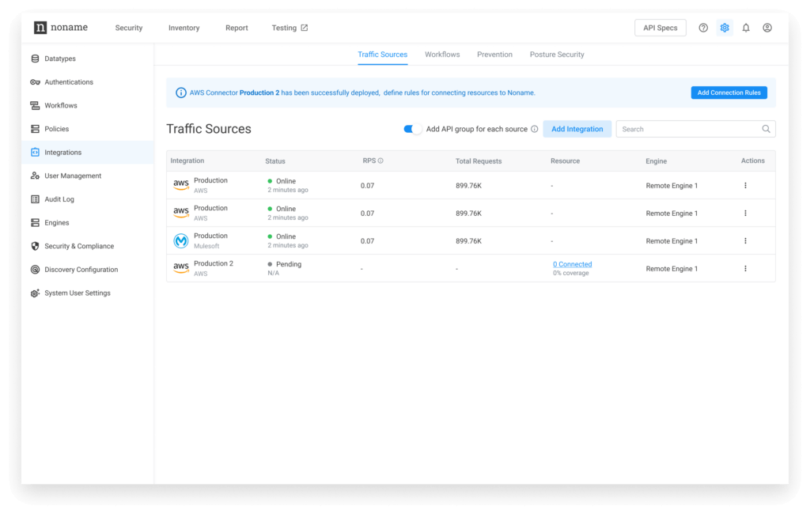Open the settings gear icon
Viewport: 810px width, 514px height.
(x=725, y=28)
